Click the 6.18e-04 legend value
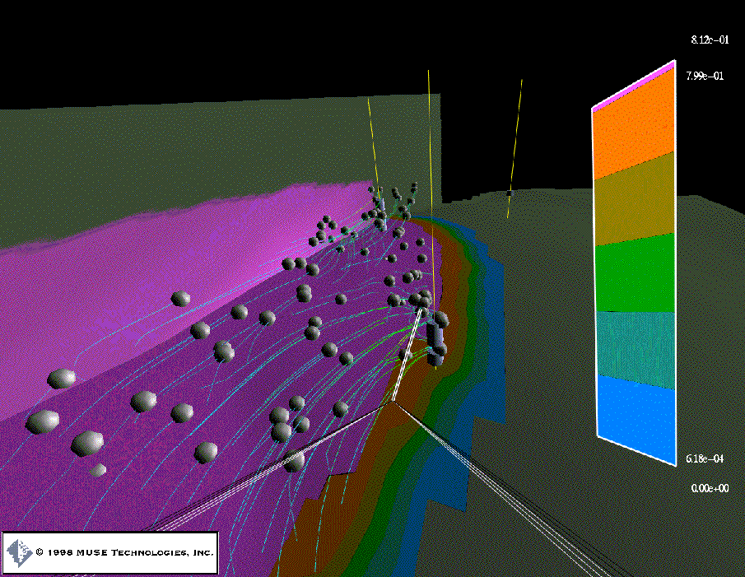 coord(705,458)
